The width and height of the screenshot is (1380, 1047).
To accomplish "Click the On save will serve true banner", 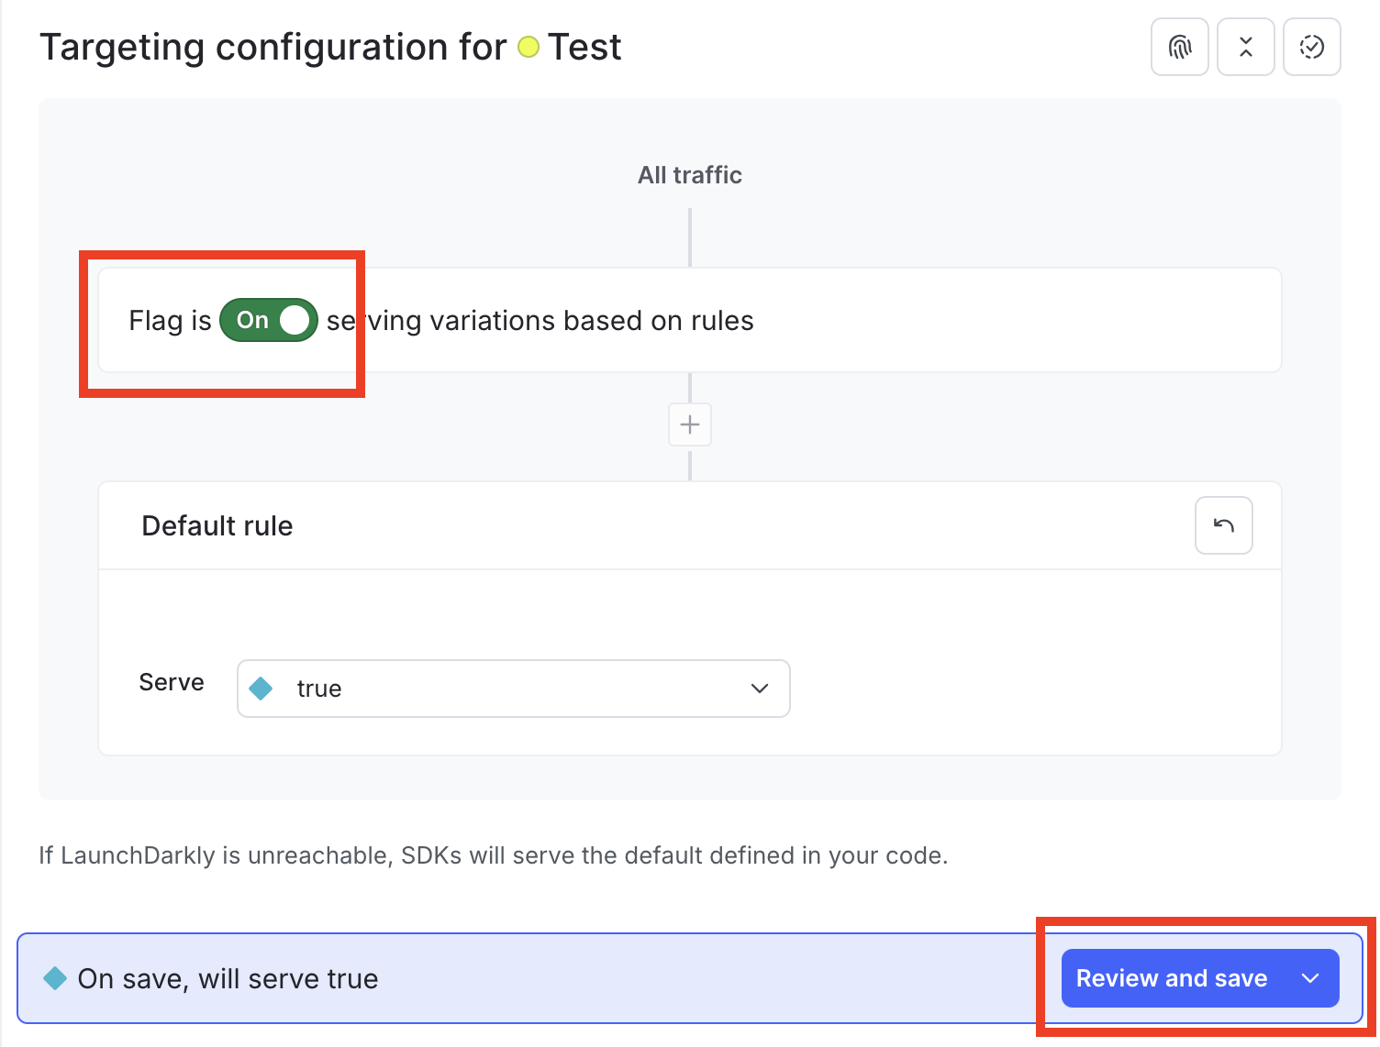I will (227, 978).
